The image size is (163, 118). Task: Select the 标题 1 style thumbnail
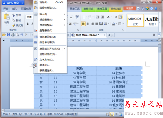pyautogui.click(x=152, y=20)
